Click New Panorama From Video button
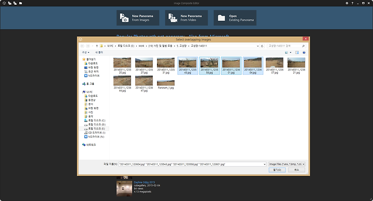 click(x=187, y=18)
